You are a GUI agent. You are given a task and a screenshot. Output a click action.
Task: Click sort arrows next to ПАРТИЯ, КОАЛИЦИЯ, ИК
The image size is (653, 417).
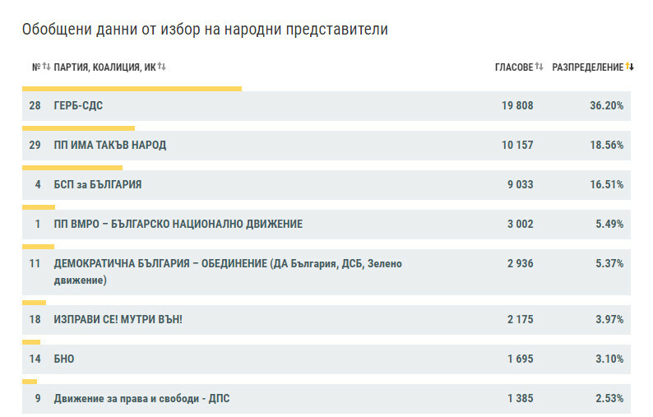click(x=162, y=67)
